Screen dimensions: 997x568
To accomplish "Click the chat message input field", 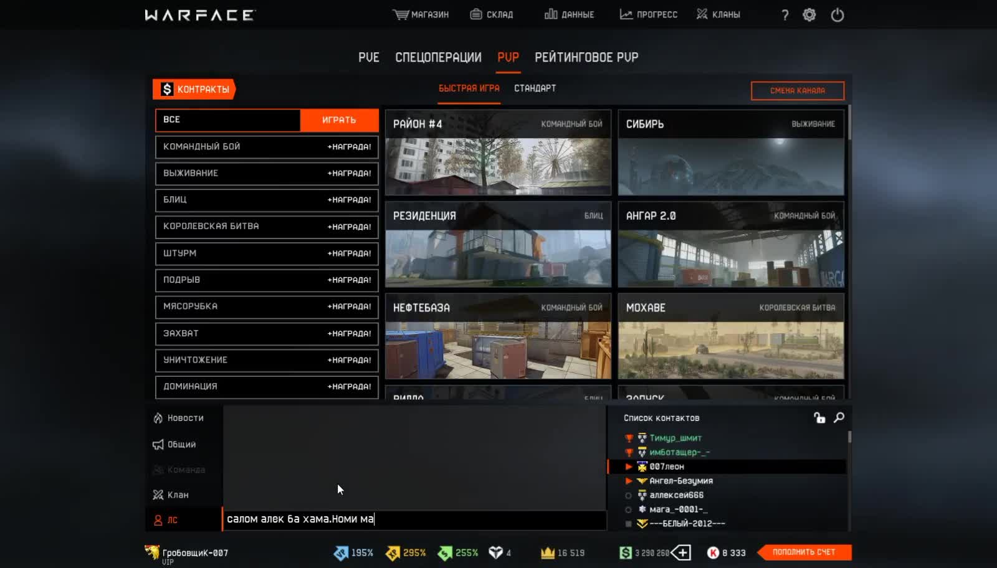I will point(414,519).
